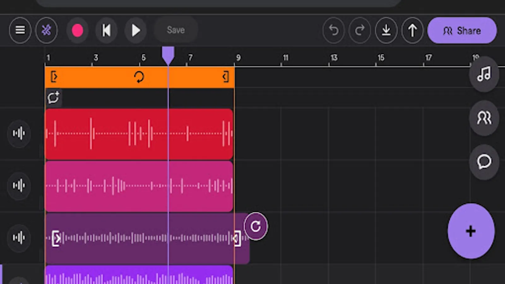Open the comments chat panel
This screenshot has width=505, height=284.
tap(484, 162)
